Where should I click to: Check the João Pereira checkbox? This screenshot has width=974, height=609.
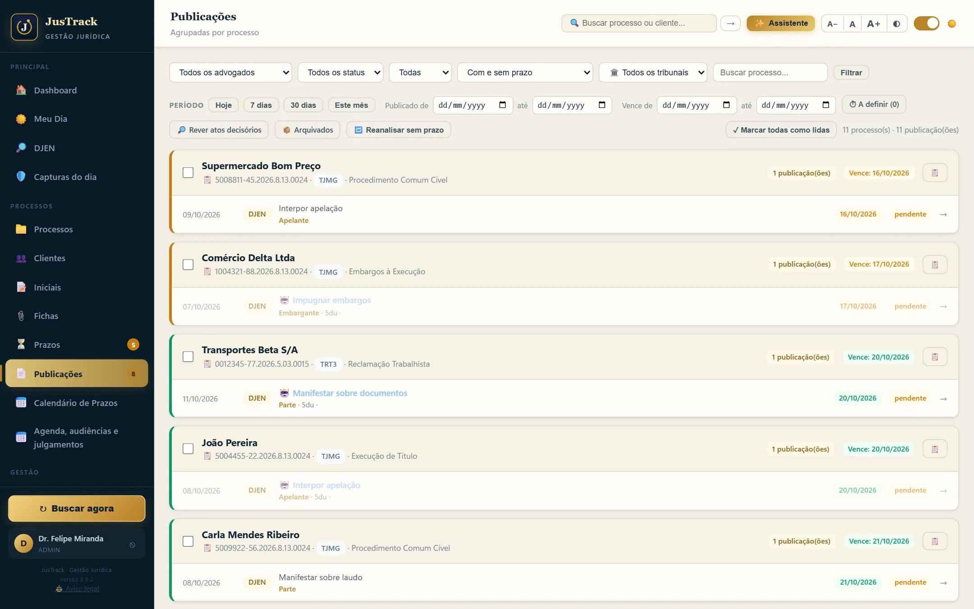[x=188, y=449]
